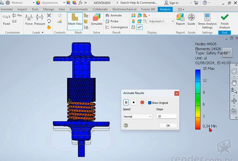The width and height of the screenshot is (238, 161).
Task: Open the Speed dropdown set to Normal
Action: click(138, 116)
